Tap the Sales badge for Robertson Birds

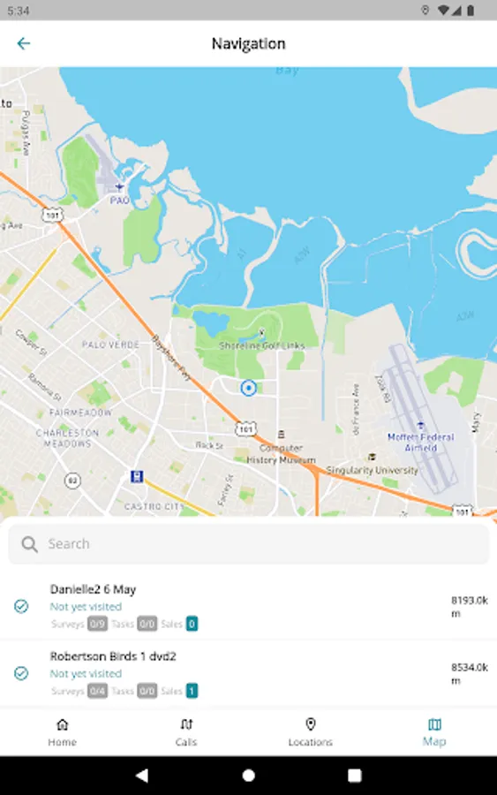click(x=192, y=691)
